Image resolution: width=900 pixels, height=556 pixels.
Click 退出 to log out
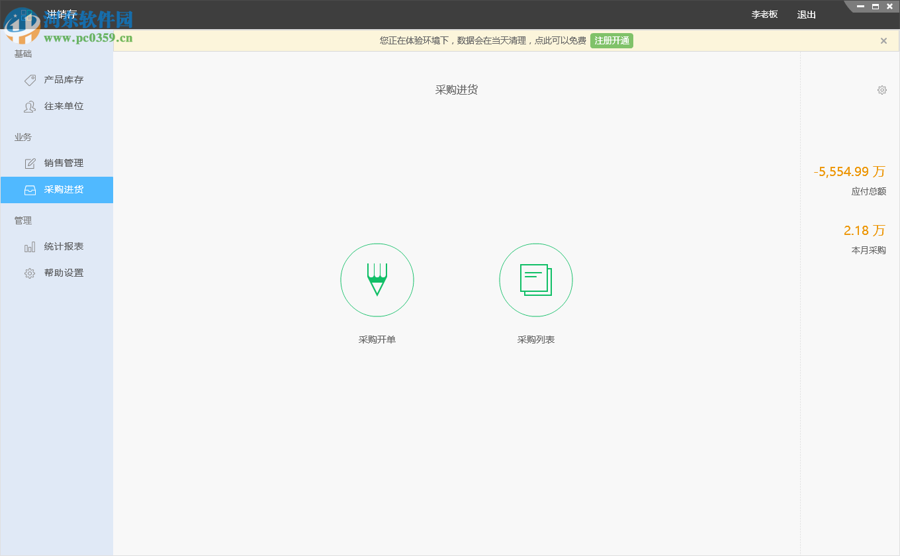pyautogui.click(x=807, y=15)
